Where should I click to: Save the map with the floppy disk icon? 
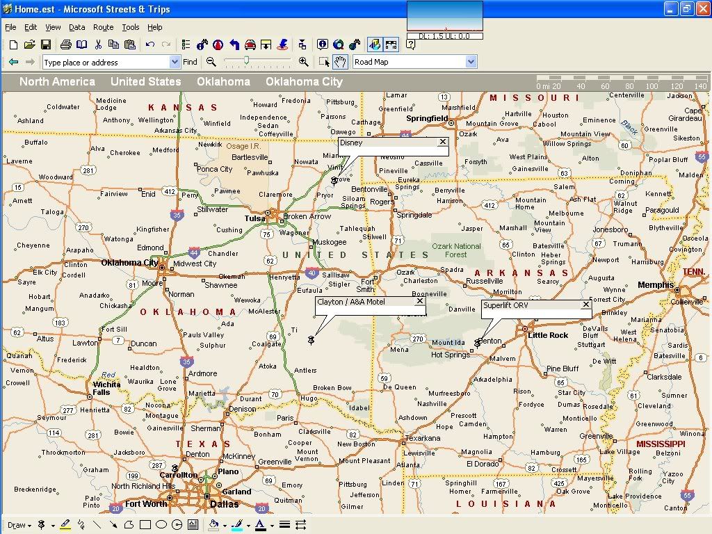pyautogui.click(x=46, y=44)
